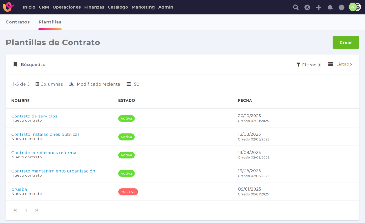Go to the next page arrows

click(37, 210)
